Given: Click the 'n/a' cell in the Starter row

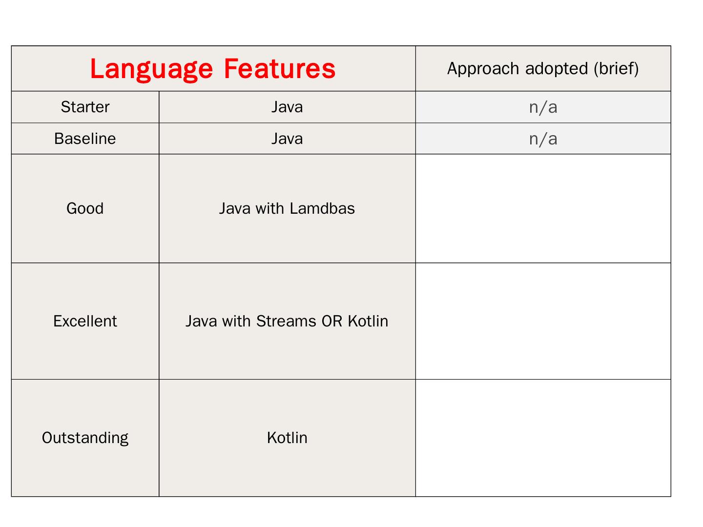Looking at the screenshot, I should click(543, 107).
